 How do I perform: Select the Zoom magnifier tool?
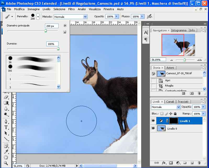coord(6,163)
